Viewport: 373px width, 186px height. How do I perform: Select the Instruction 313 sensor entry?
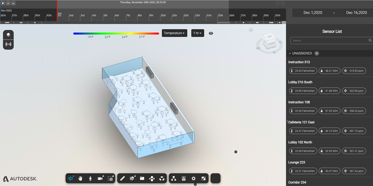pos(299,62)
